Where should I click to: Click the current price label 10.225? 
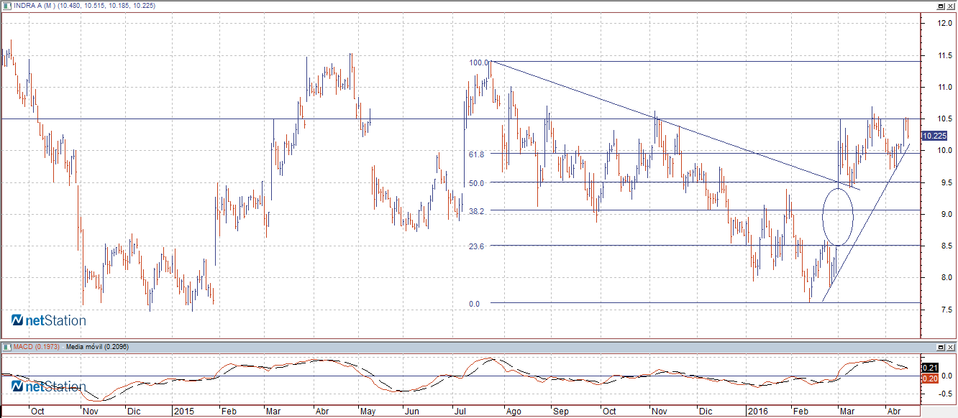[x=934, y=136]
